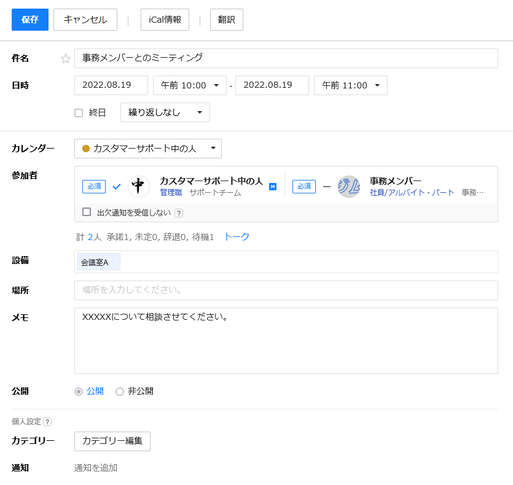The height and width of the screenshot is (485, 513).
Task: Click the star icon beside the subject
Action: click(x=66, y=59)
